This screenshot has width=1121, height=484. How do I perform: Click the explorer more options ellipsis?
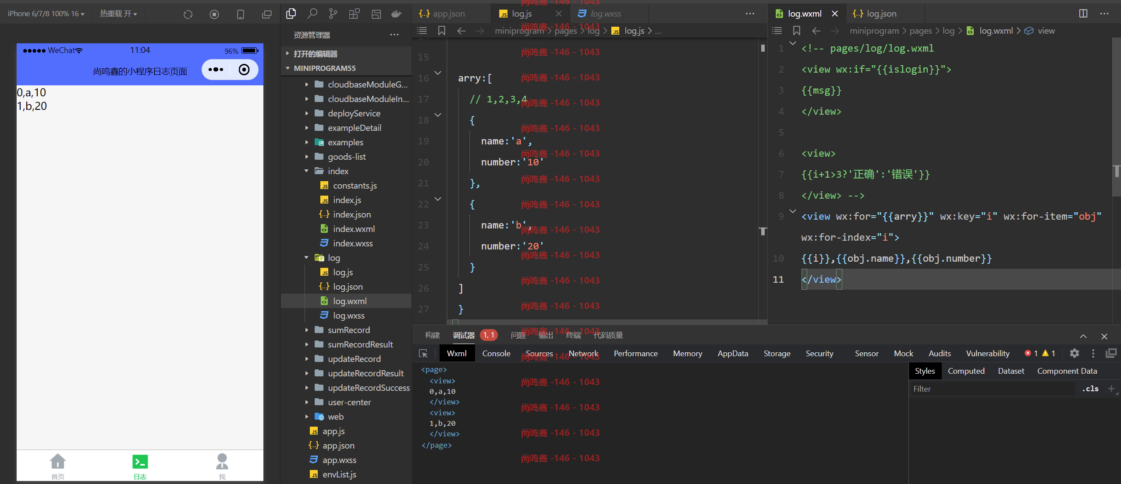[394, 35]
